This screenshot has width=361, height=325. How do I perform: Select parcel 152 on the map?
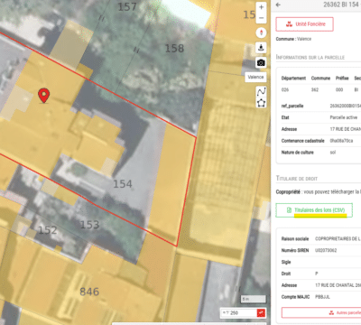pos(48,230)
